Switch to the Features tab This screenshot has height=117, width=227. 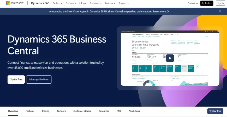pos(30,111)
